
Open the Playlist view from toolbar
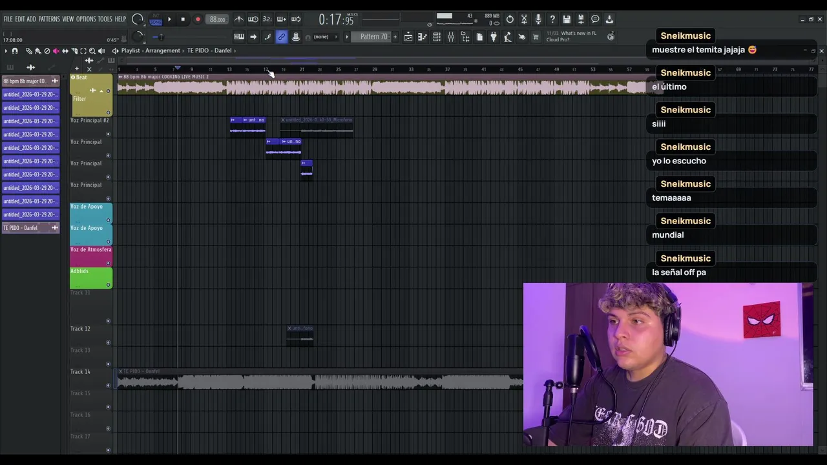tap(408, 37)
